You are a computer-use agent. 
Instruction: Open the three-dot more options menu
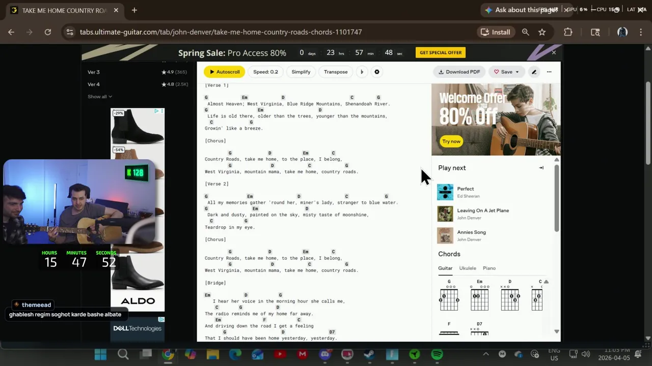click(549, 72)
